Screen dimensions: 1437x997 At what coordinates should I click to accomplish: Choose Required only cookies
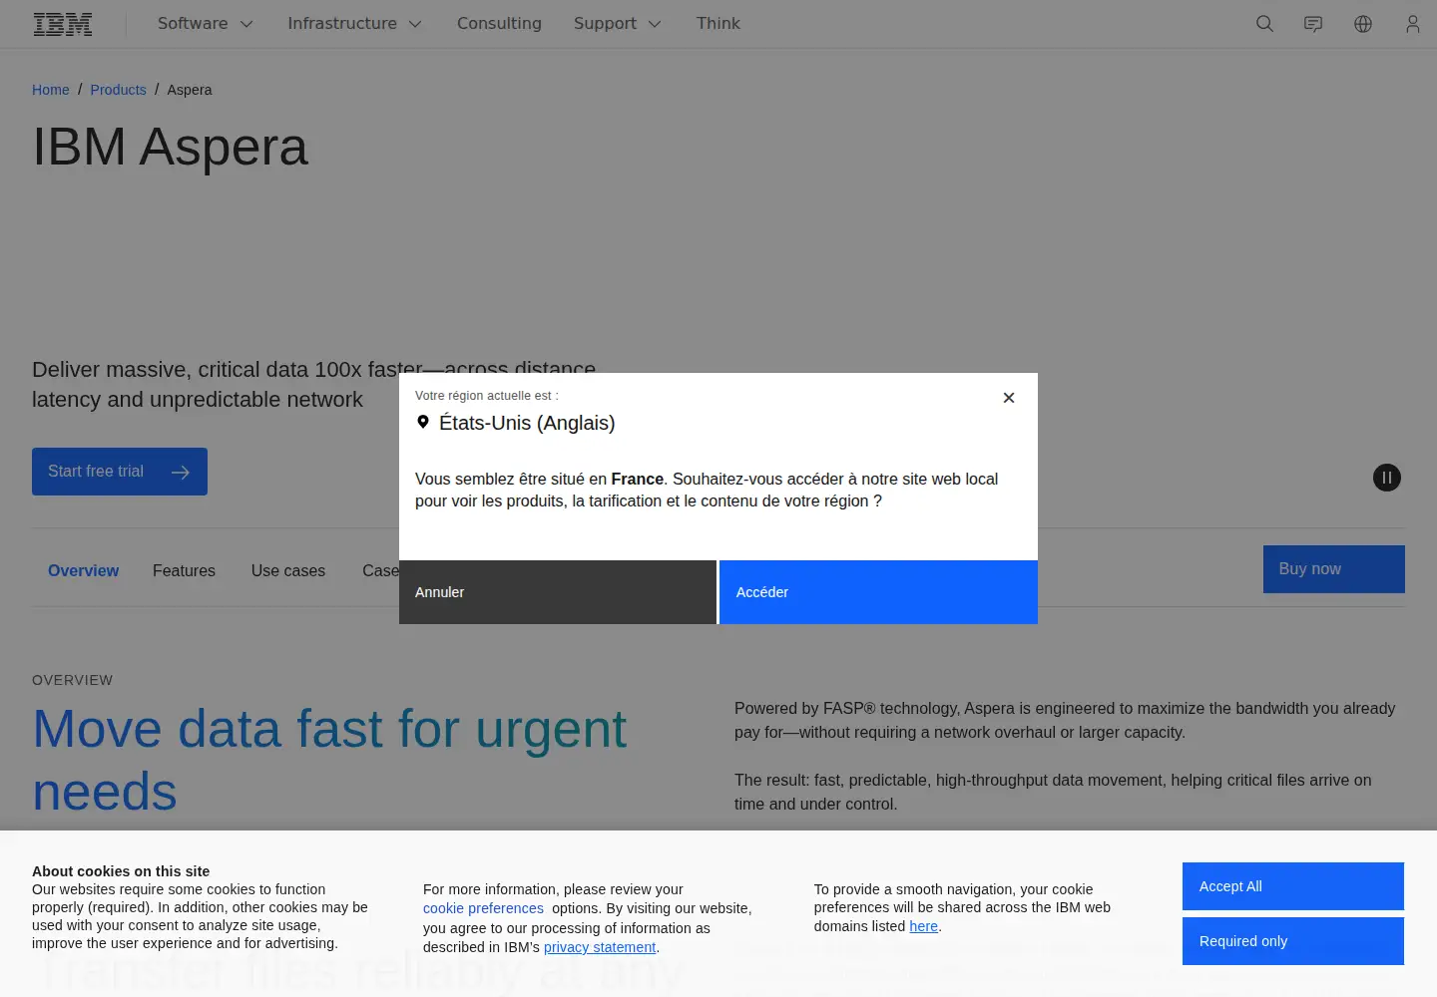[x=1293, y=941]
